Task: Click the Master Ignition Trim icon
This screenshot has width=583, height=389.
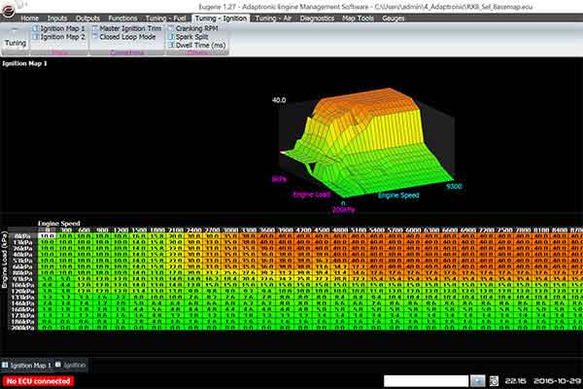Action: click(95, 28)
